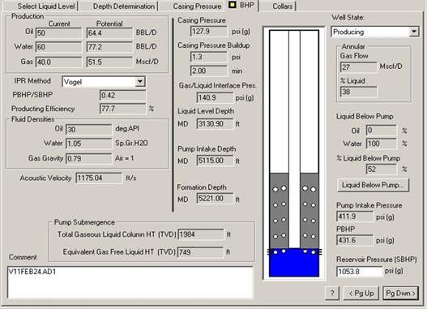Click the Pump Intake Depth MD field

[x=215, y=161]
